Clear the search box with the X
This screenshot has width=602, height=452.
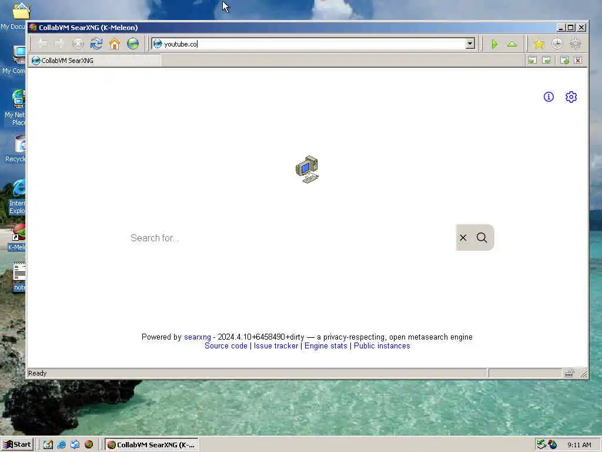(x=463, y=238)
